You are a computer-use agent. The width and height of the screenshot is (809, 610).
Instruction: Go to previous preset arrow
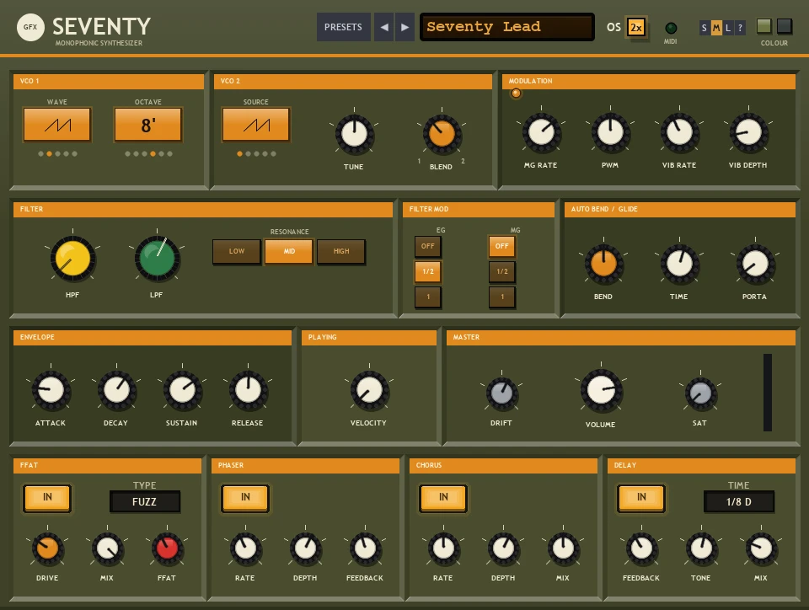coord(384,27)
